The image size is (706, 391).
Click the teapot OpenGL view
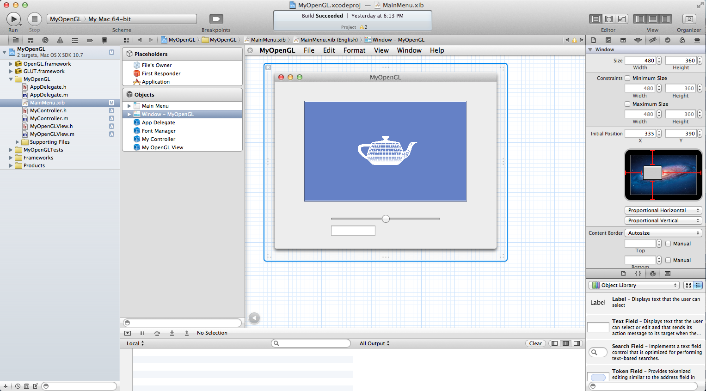[386, 151]
